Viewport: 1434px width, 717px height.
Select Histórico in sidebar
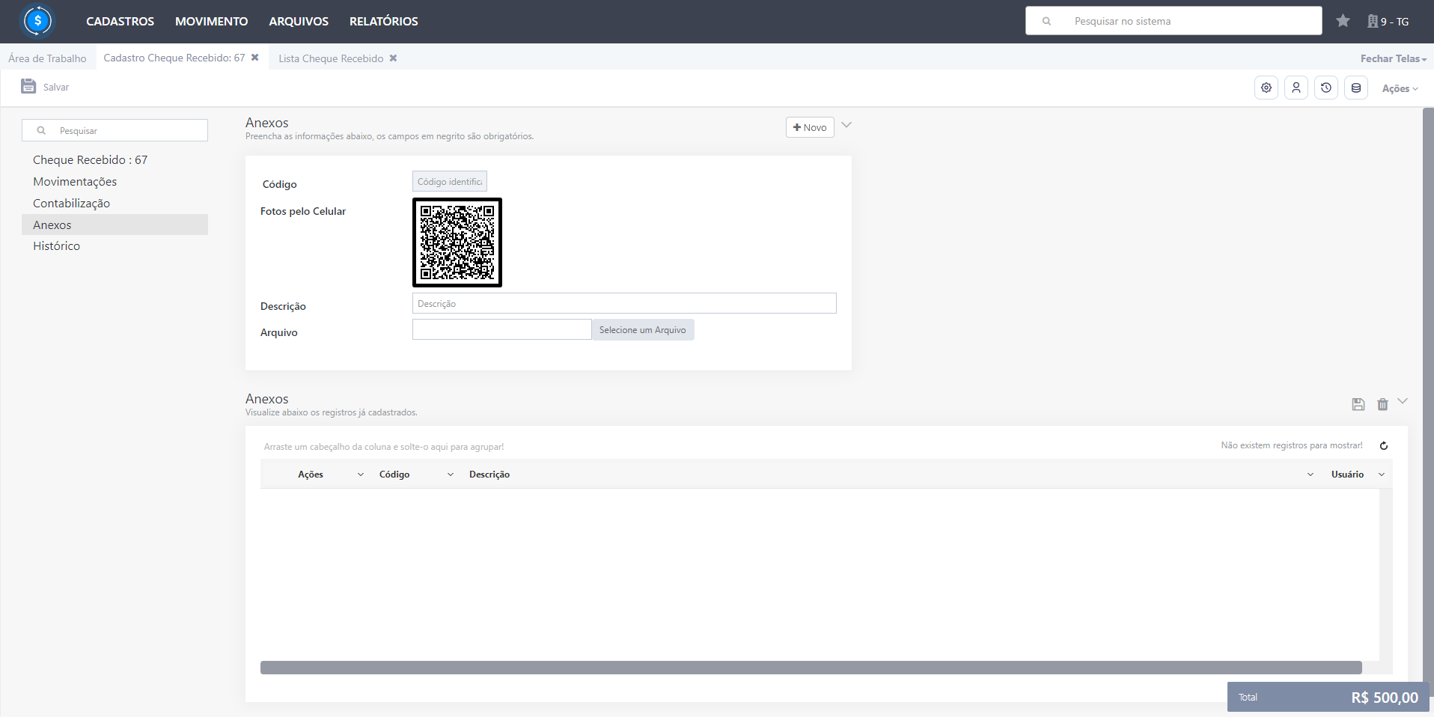[115, 245]
